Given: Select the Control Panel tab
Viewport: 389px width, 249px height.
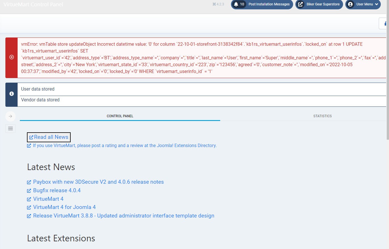Looking at the screenshot, I should click(x=120, y=116).
